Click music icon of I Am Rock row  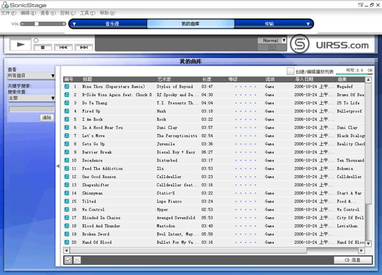[67, 119]
